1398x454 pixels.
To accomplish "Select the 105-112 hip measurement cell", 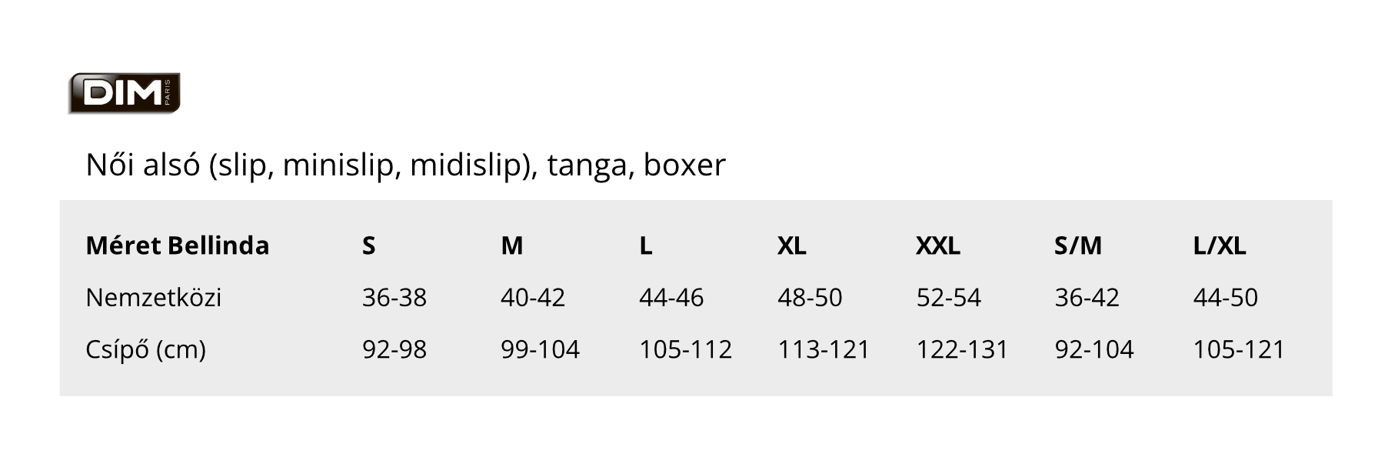I will (x=685, y=349).
